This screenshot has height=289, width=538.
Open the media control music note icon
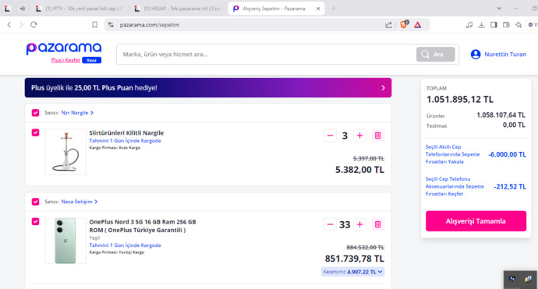click(469, 25)
